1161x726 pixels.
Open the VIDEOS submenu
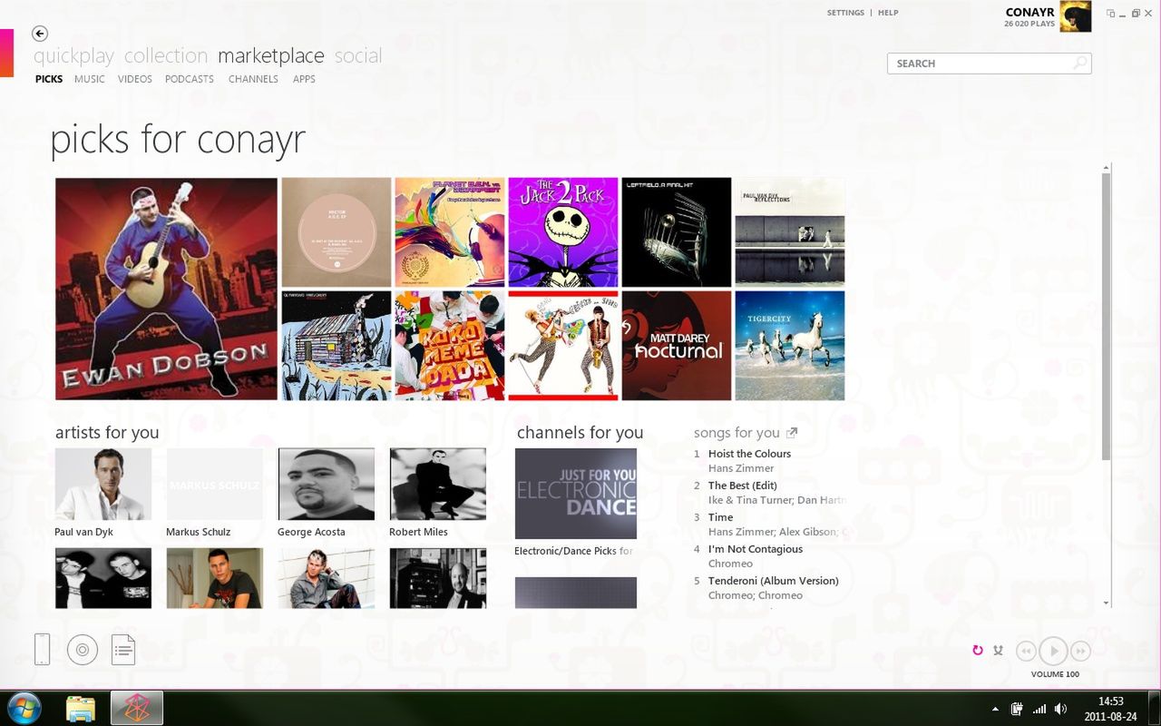135,79
